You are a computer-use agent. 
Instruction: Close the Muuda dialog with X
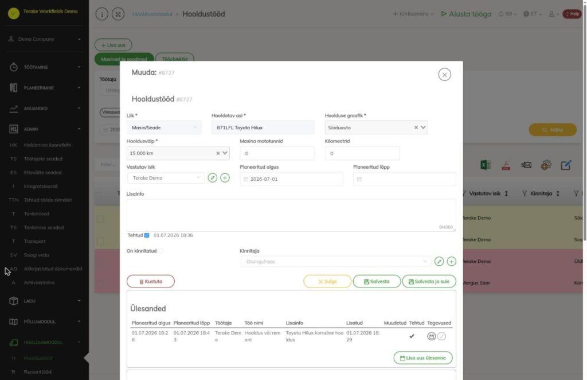pos(444,75)
